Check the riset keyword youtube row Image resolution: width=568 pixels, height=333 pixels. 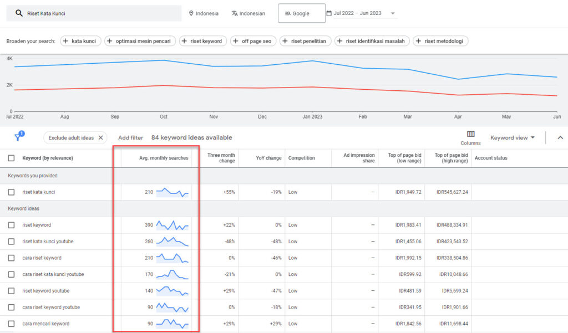tap(11, 291)
